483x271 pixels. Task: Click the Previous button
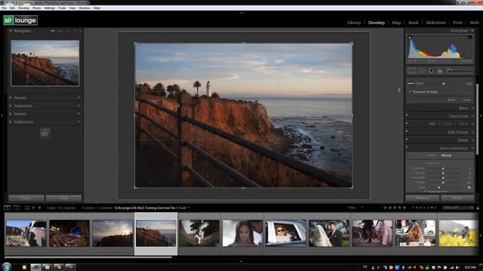pos(423,198)
